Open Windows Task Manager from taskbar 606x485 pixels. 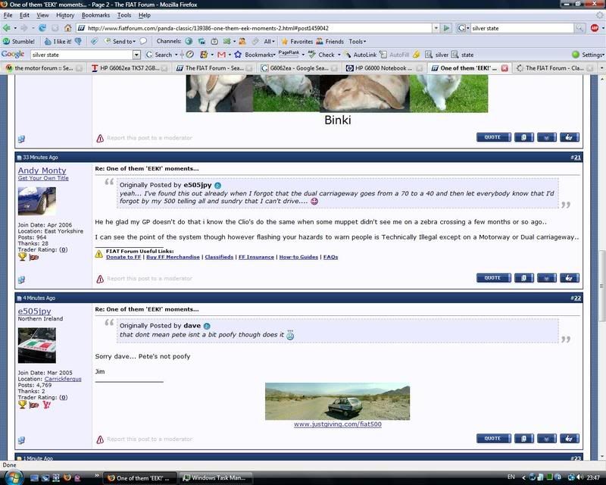pos(216,477)
